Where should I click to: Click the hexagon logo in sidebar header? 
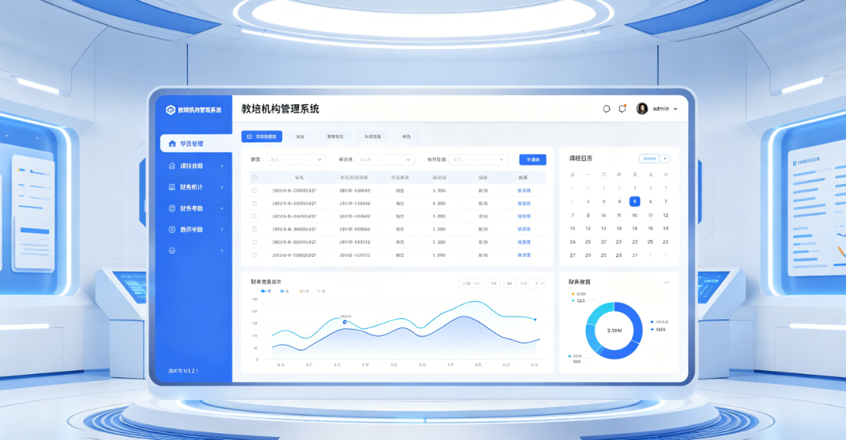point(170,110)
